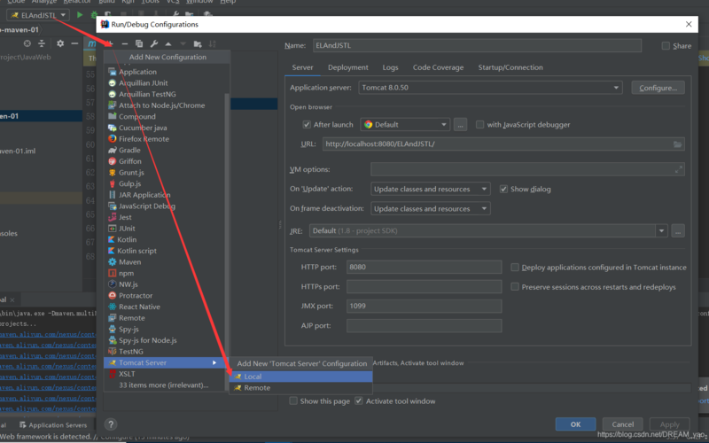Screen dimensions: 709x443
Task: Click the JRE ellipsis browse button
Action: pos(678,230)
